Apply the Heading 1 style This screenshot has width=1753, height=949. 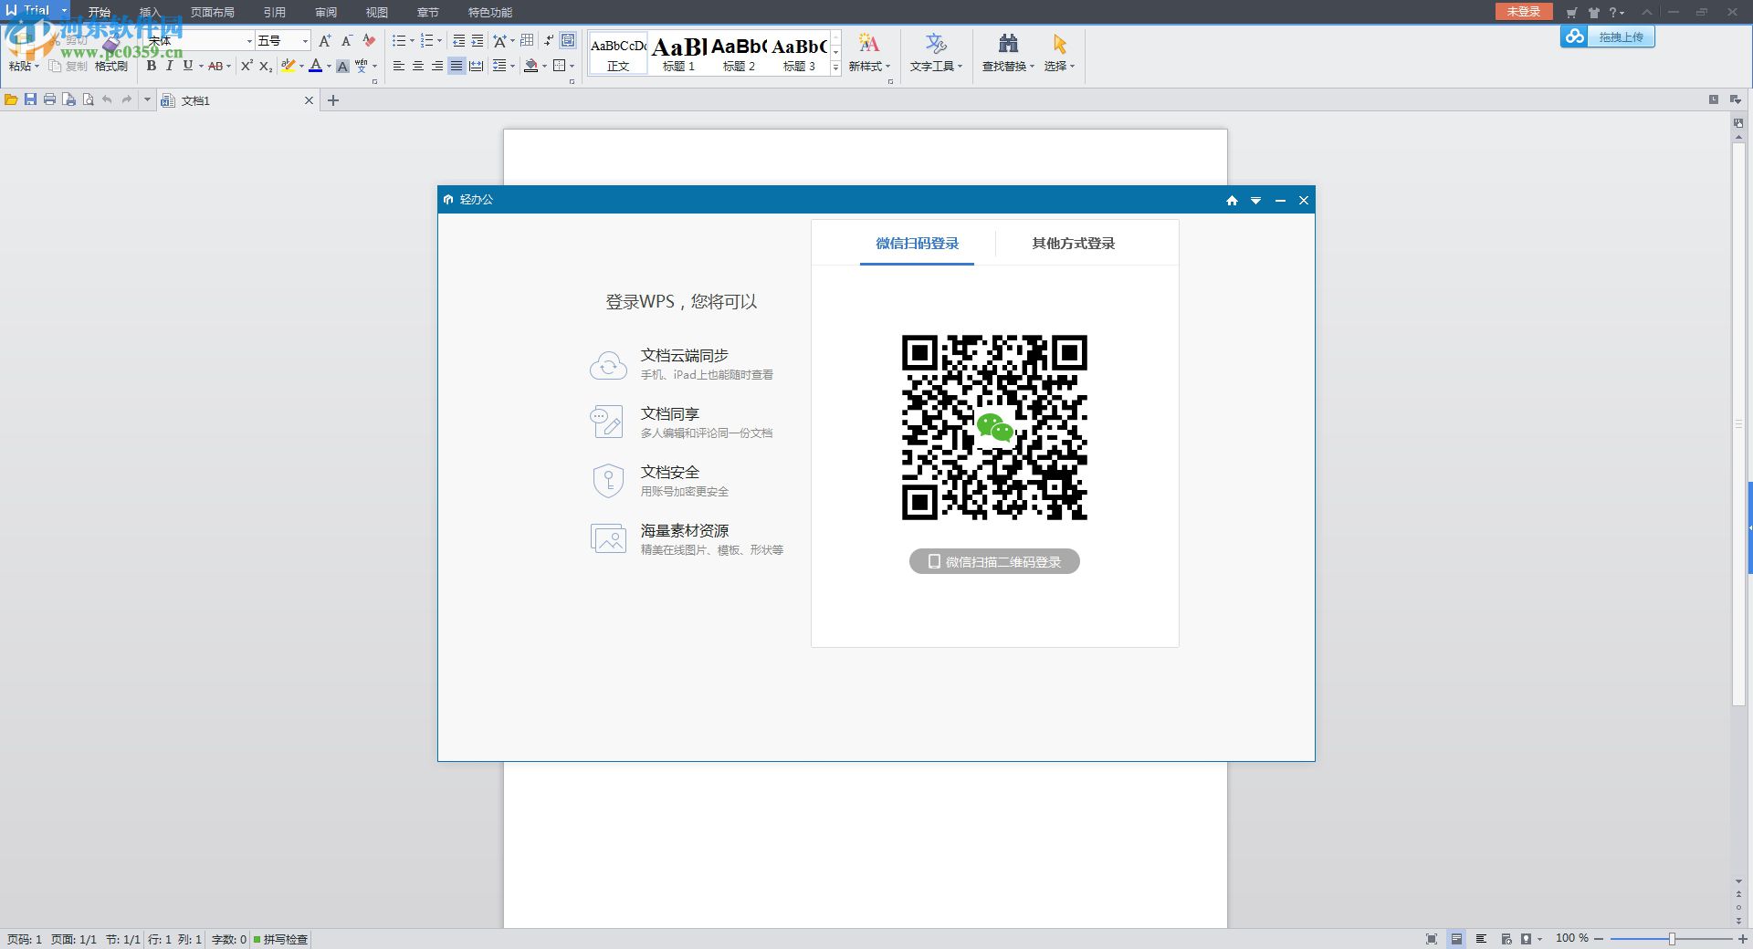678,54
